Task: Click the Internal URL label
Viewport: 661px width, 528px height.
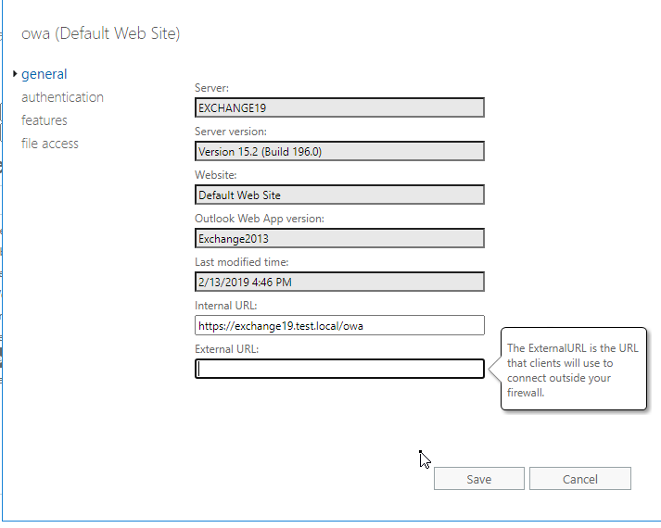Action: pyautogui.click(x=225, y=306)
